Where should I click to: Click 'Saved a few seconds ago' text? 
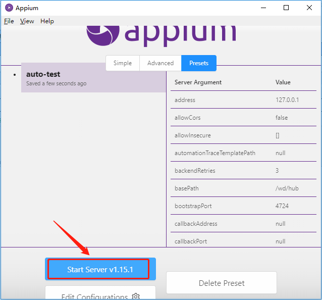(56, 83)
